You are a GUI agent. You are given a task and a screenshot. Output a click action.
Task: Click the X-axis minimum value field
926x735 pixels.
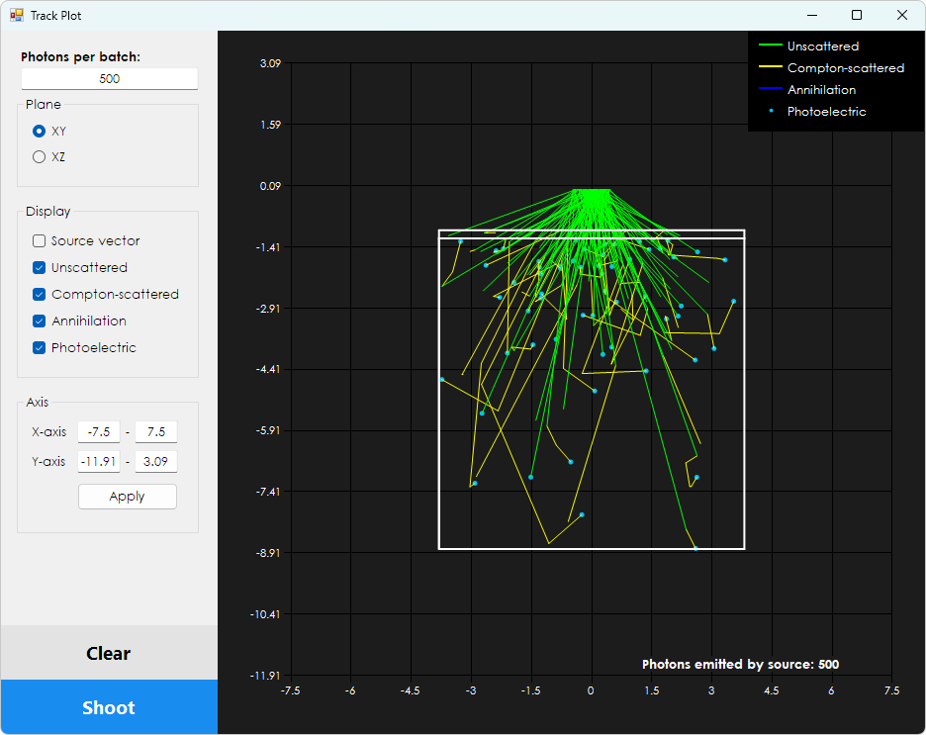[x=98, y=431]
